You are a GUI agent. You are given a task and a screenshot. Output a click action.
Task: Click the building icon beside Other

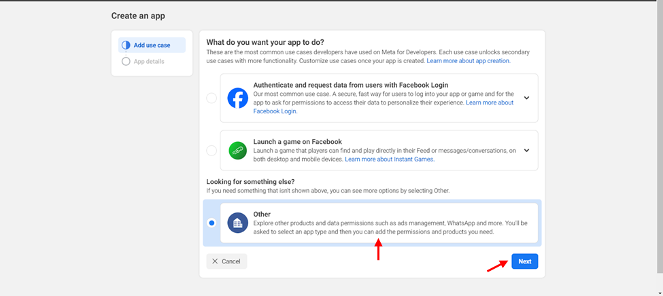237,223
